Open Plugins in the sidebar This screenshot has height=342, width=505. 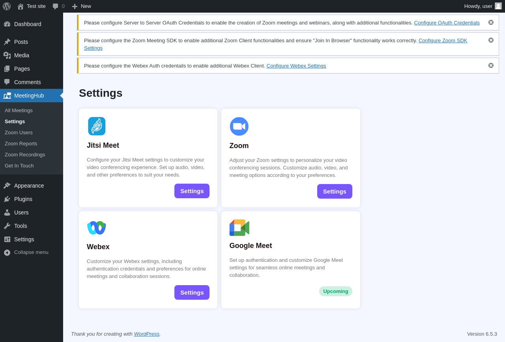pyautogui.click(x=23, y=199)
